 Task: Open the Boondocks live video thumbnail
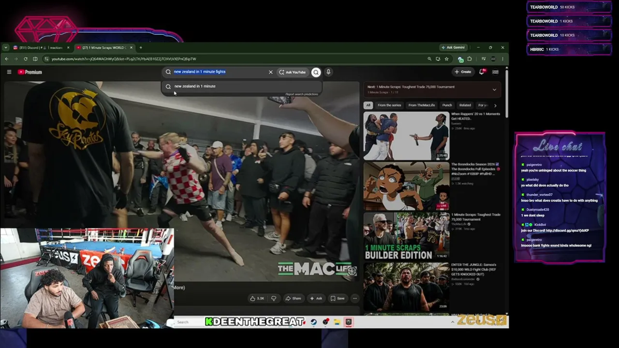coord(406,186)
